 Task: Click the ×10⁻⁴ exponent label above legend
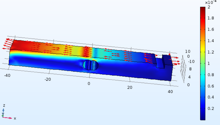point(210,3)
